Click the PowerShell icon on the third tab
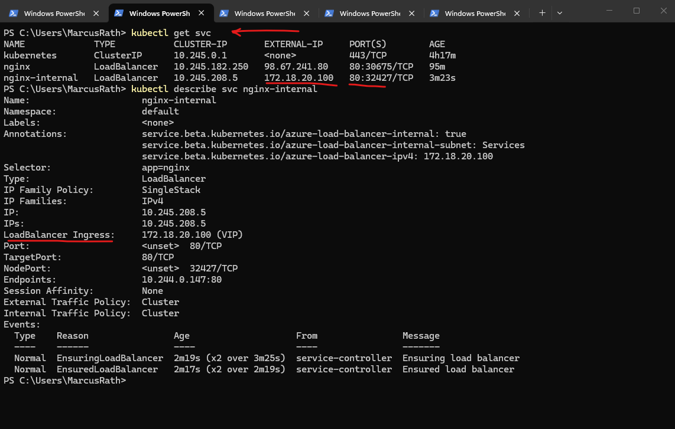Viewport: 675px width, 429px height. (224, 13)
